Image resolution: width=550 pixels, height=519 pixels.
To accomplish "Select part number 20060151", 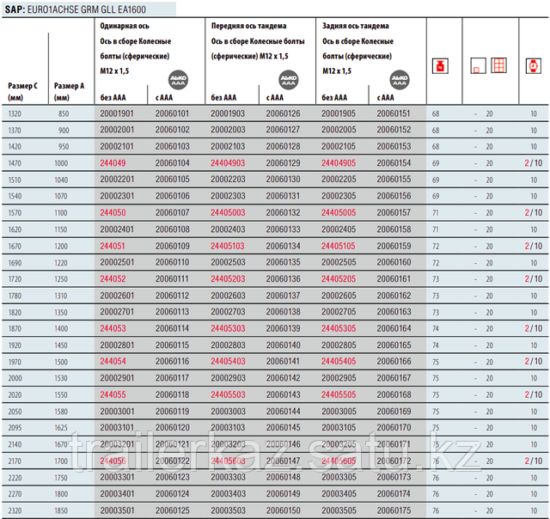I will click(x=394, y=113).
